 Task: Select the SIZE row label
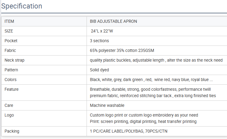(9, 31)
